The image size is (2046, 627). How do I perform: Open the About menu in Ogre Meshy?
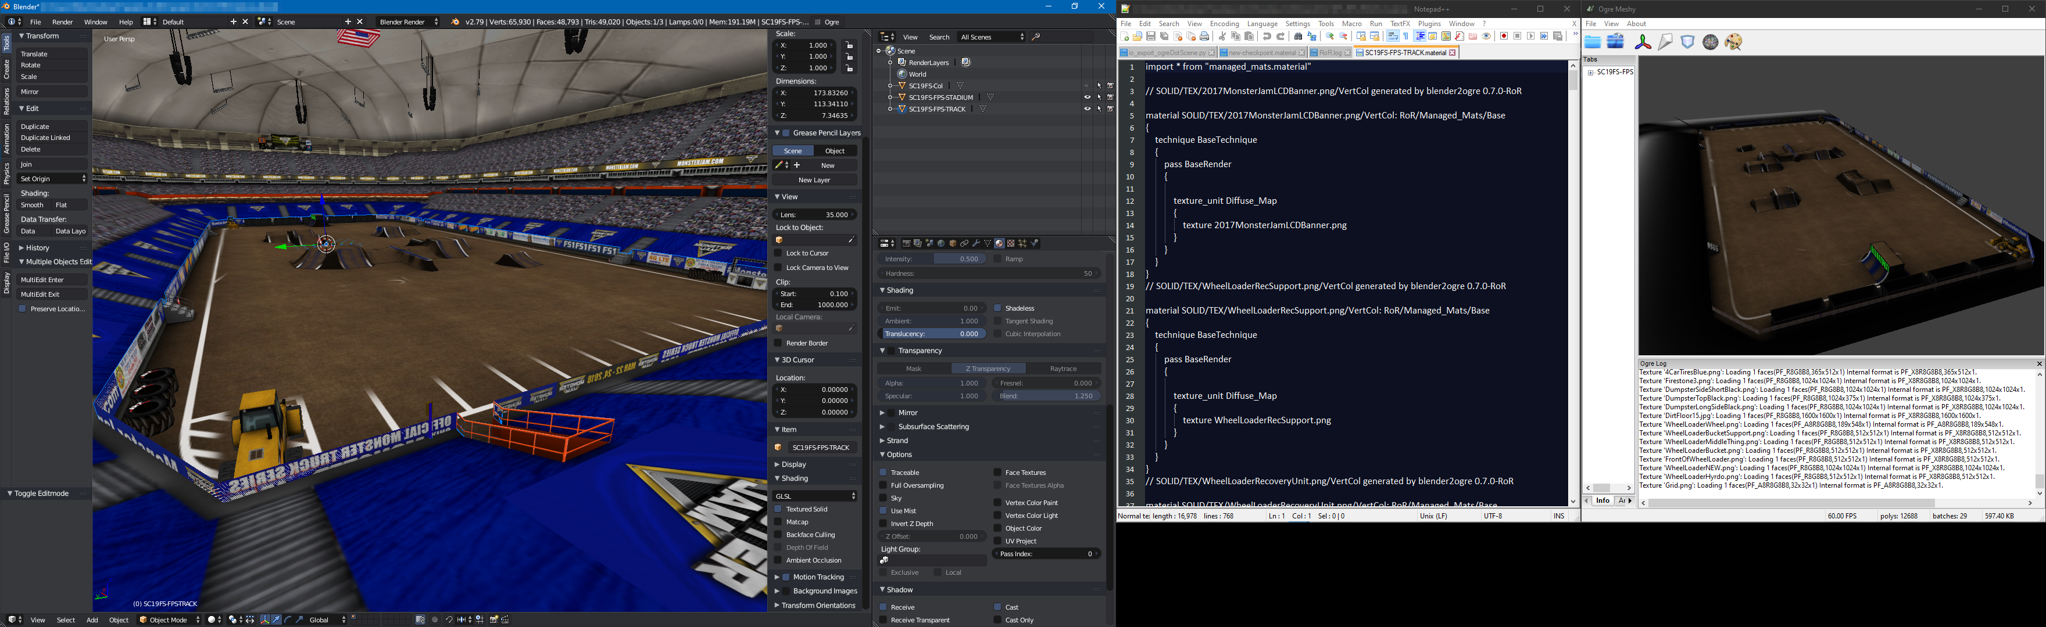[1637, 24]
